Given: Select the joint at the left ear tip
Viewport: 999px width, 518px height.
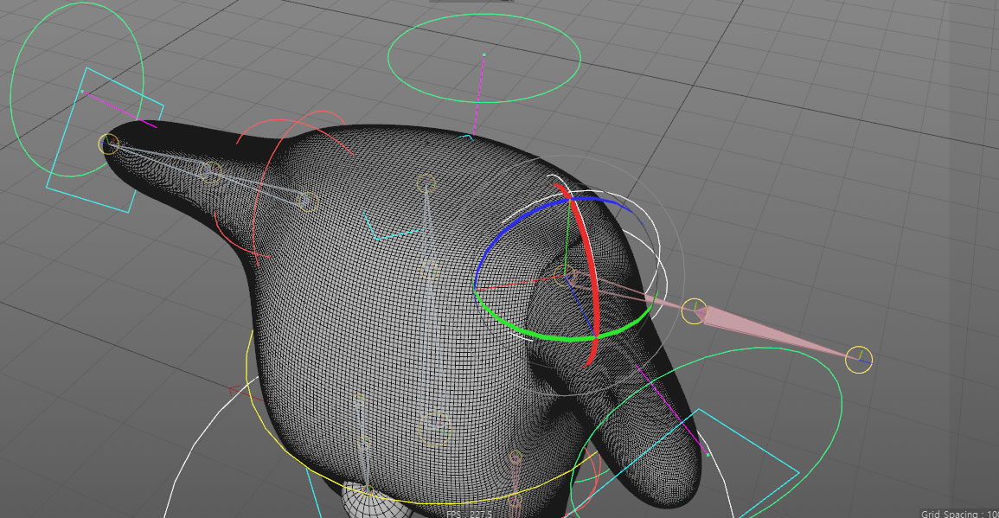Looking at the screenshot, I should 108,144.
